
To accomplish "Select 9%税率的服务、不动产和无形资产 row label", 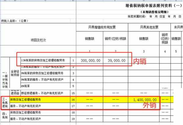I will pyautogui.click(x=45, y=80).
